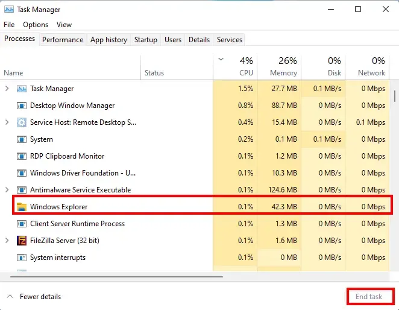Click the 42.3 MB memory value
Screen dimensions: 399x310
click(x=284, y=207)
